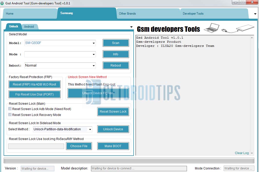Screen dimensions: 259x172
Task: Click the Info button
Action: tap(116, 54)
